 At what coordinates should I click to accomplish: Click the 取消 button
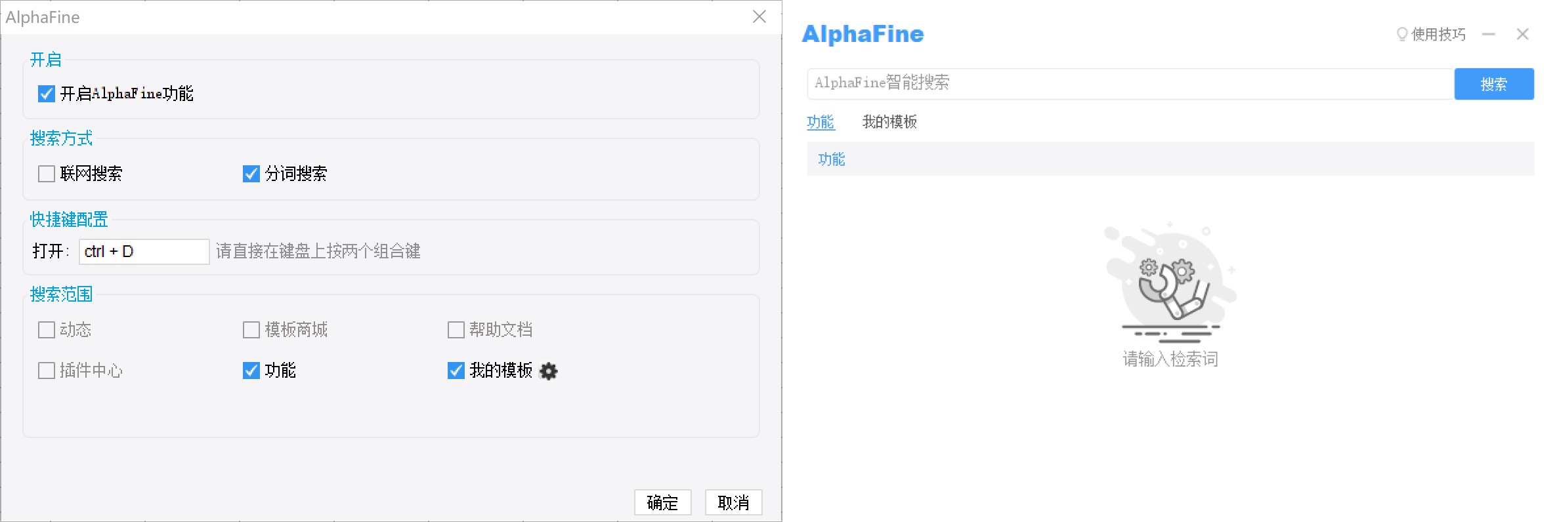[733, 502]
